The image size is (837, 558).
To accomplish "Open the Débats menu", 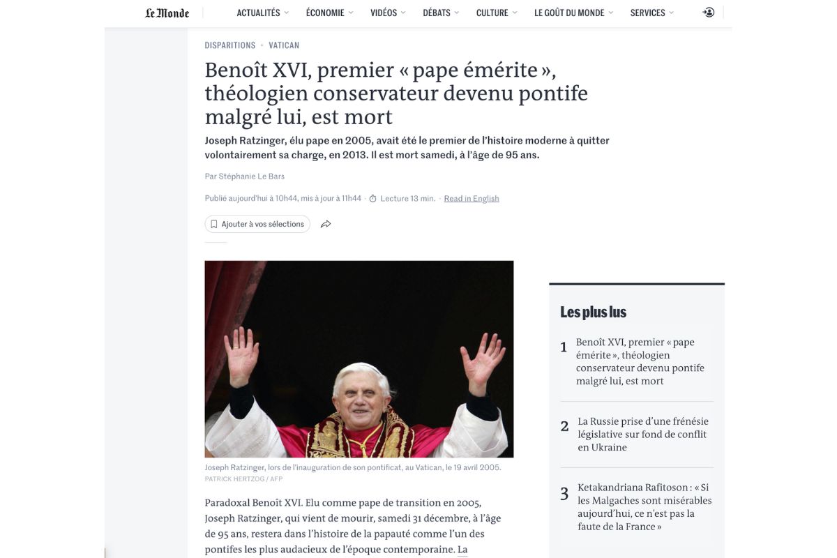I will [441, 13].
